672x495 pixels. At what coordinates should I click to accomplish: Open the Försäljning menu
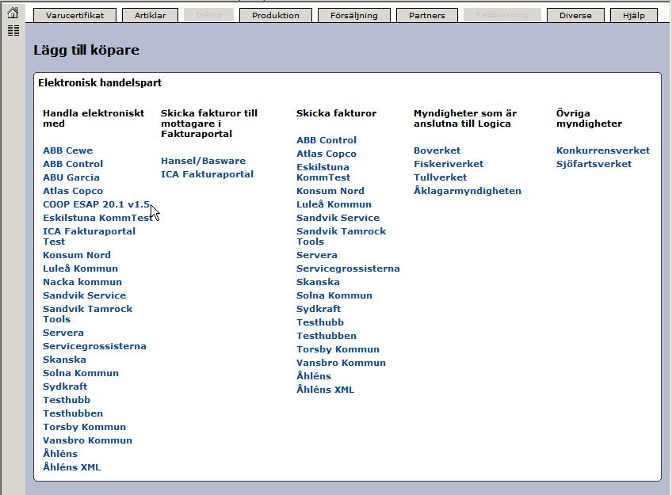point(354,15)
